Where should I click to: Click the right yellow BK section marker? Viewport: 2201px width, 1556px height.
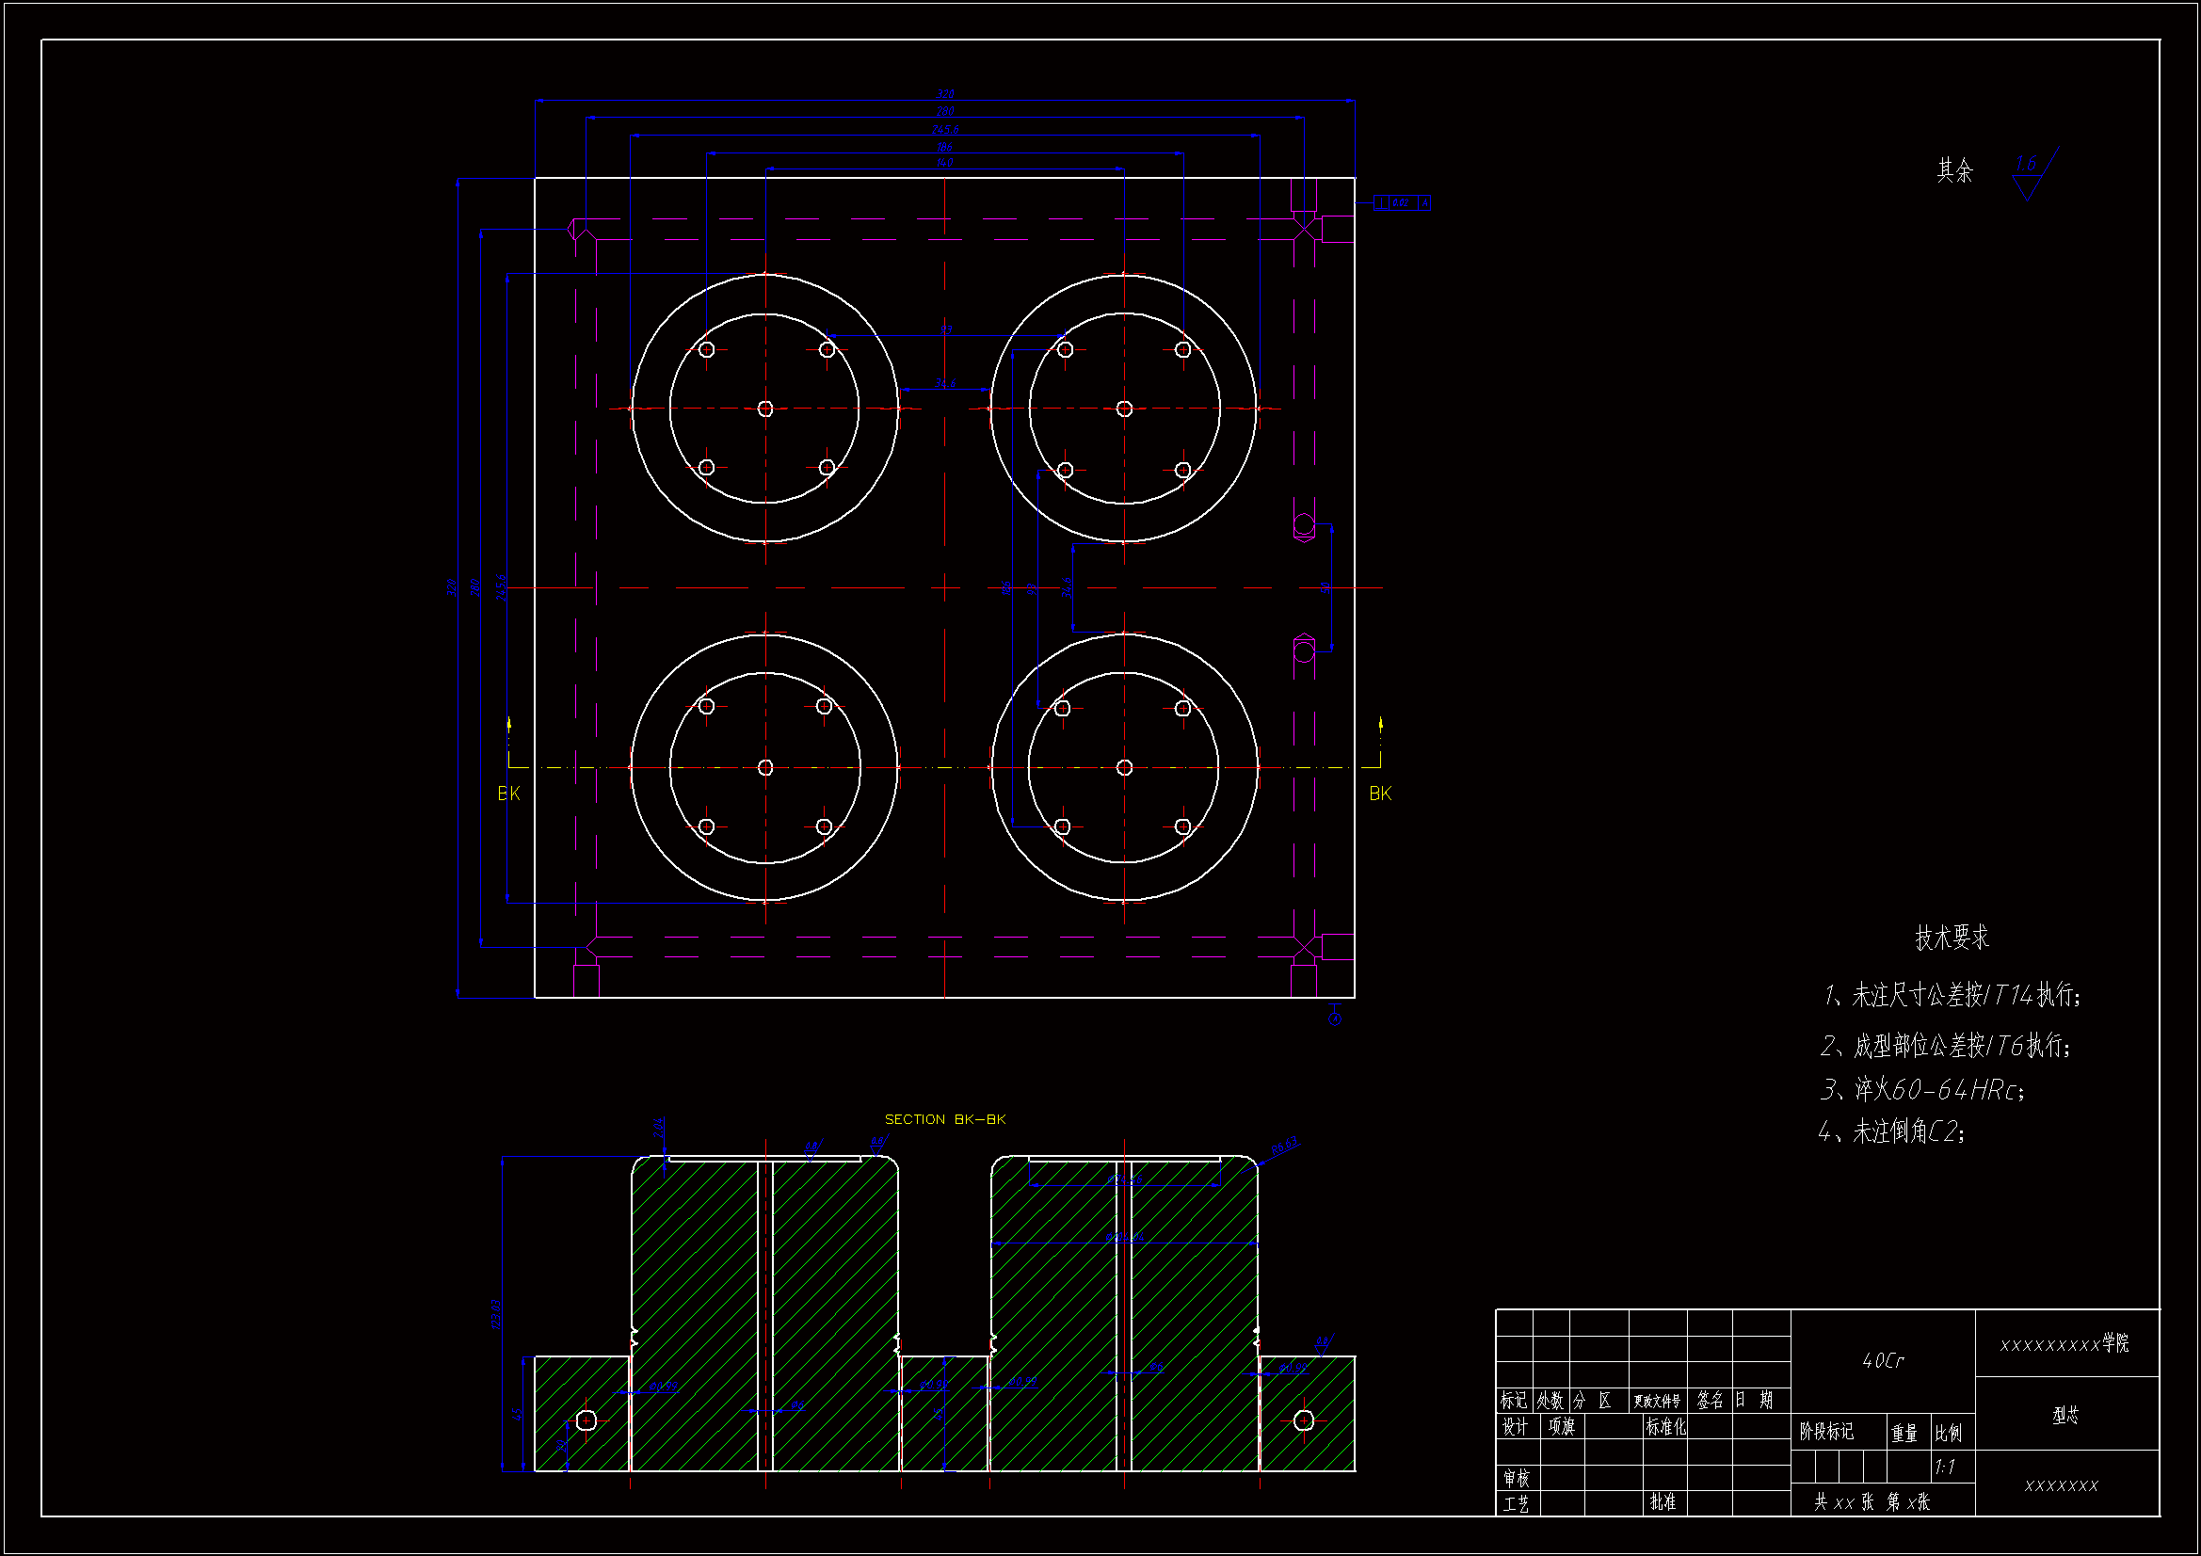pyautogui.click(x=1379, y=794)
